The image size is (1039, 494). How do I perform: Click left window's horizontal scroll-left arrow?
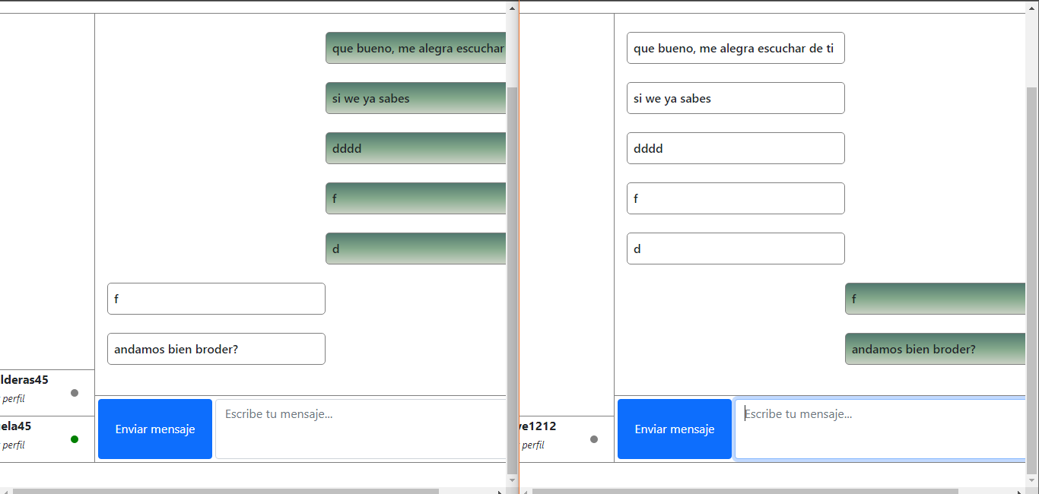point(5,491)
